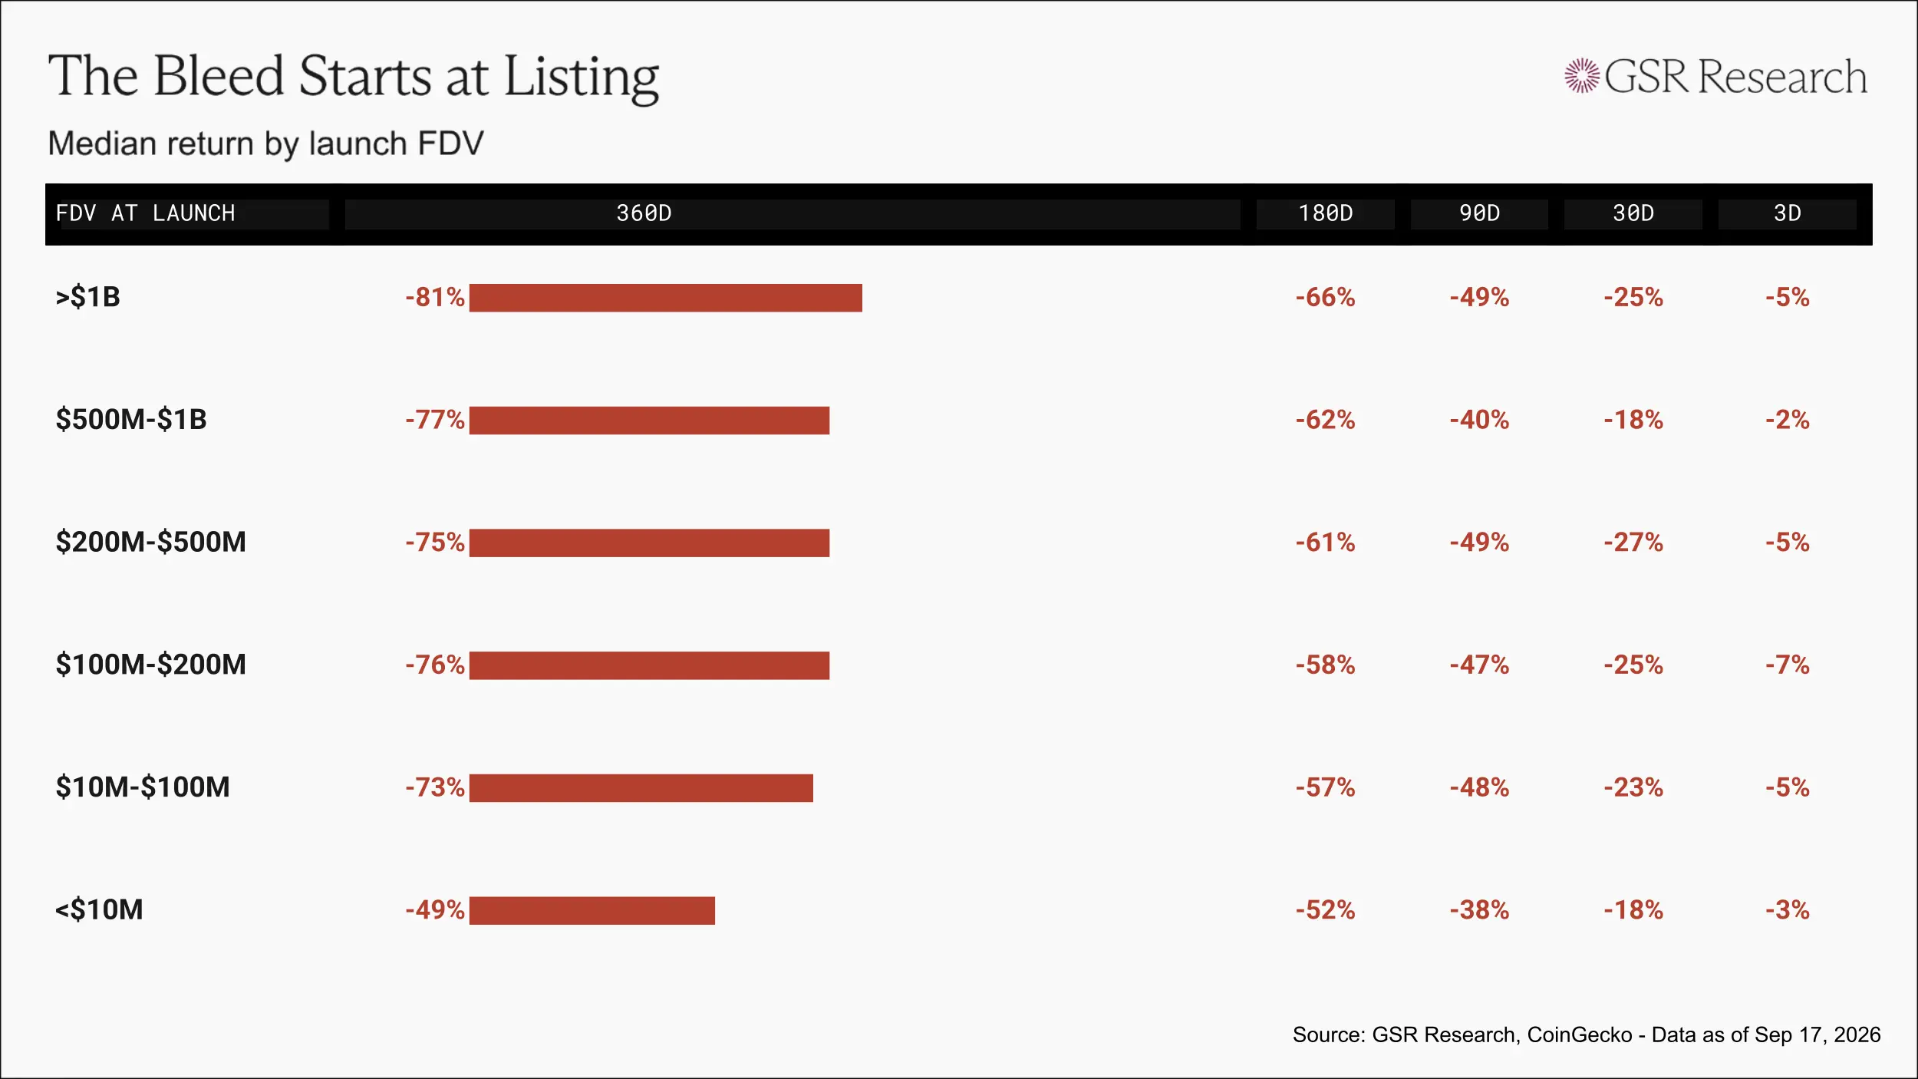
Task: Click the GSR Research wordmark text
Action: click(x=1736, y=76)
